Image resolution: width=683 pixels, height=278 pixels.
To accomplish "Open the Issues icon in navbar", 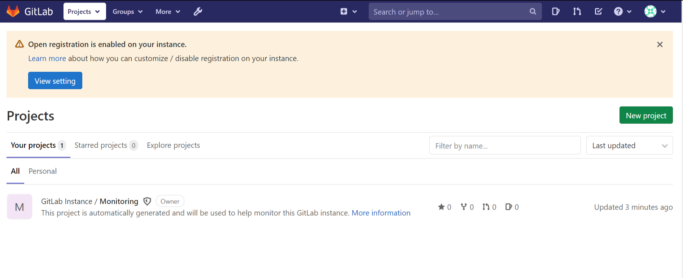I will point(556,12).
